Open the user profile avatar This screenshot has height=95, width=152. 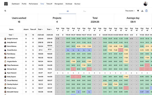[146, 4]
